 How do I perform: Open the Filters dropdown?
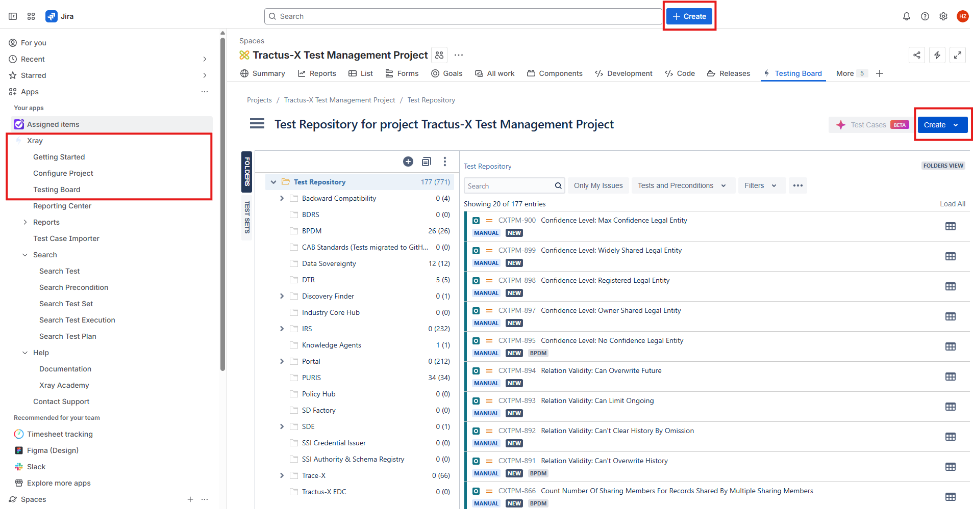tap(760, 185)
